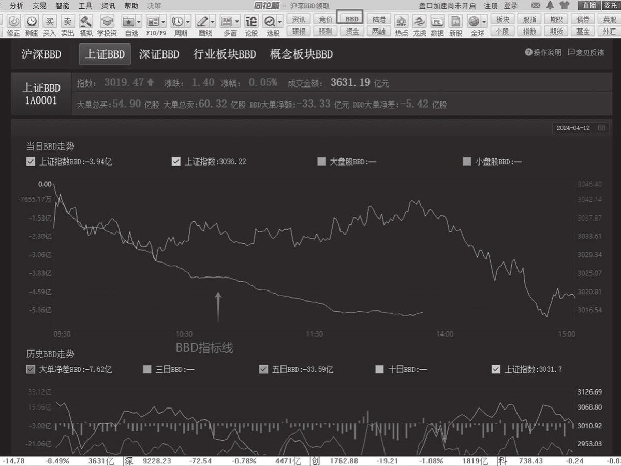621x466 pixels.
Task: Open the 龙虎 dragon icon
Action: click(420, 21)
